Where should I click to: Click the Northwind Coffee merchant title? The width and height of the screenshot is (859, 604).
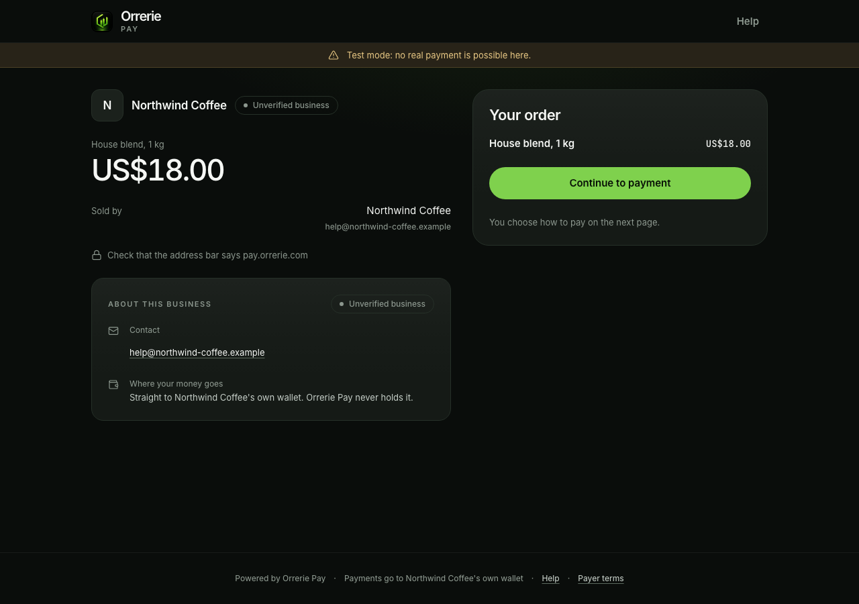tap(179, 105)
